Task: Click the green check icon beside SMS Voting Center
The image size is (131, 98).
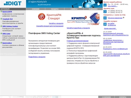Action: coord(1,26)
